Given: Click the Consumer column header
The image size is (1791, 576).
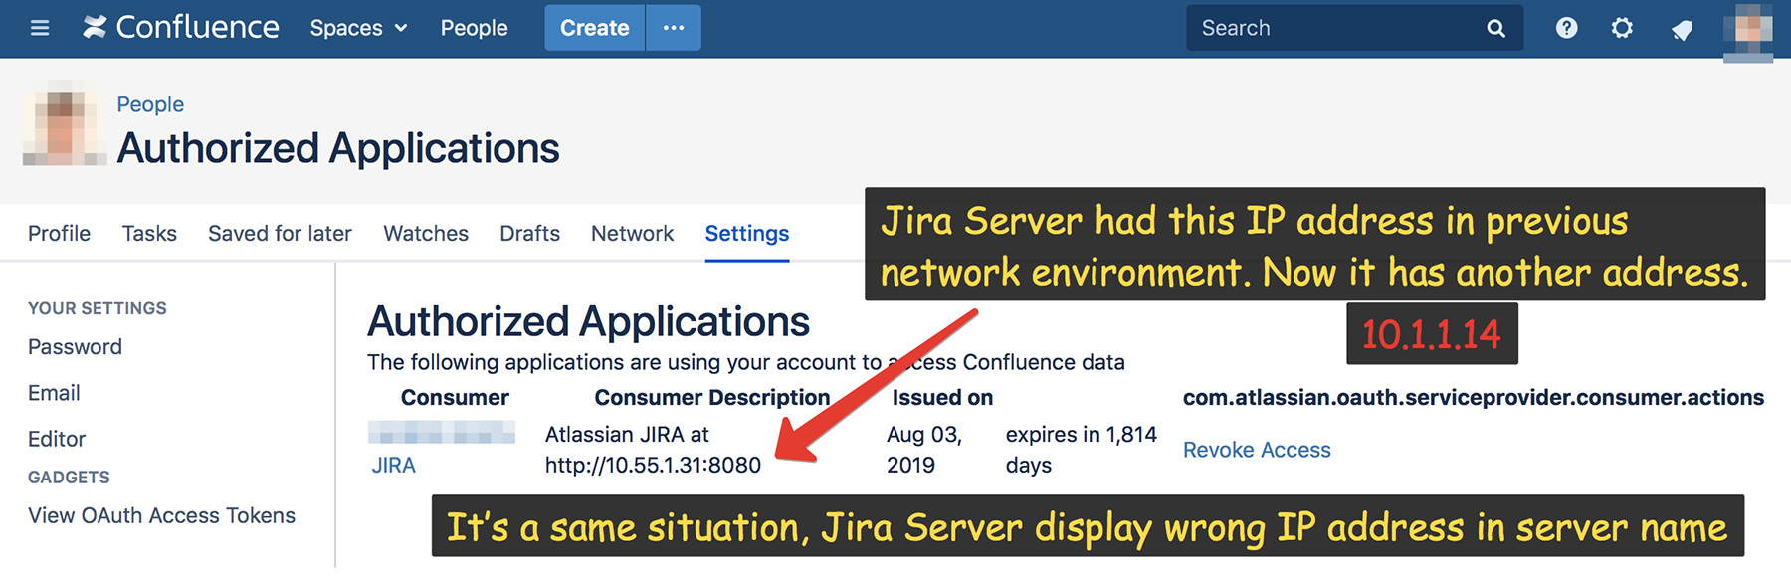Looking at the screenshot, I should [455, 397].
